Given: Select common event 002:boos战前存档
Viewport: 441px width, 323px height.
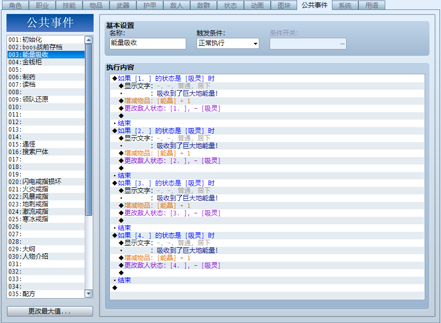Looking at the screenshot, I should pos(46,47).
